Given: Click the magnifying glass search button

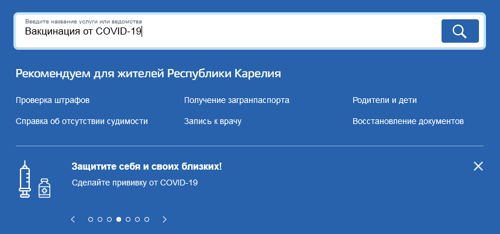Looking at the screenshot, I should 460,31.
